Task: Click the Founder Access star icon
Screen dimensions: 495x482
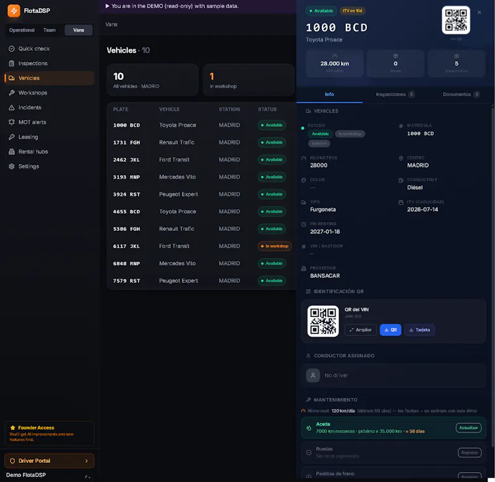Action: (x=12, y=428)
